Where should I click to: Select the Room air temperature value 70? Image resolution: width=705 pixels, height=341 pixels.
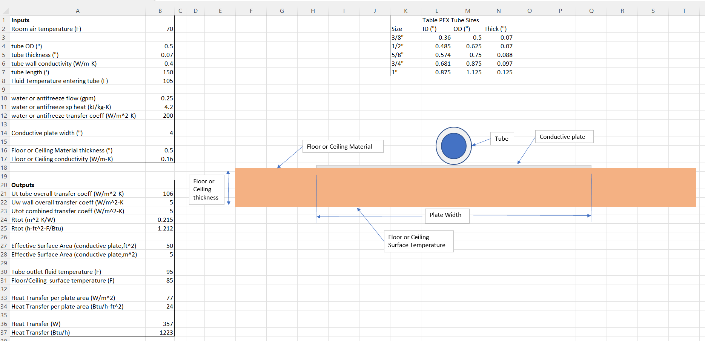(x=160, y=29)
